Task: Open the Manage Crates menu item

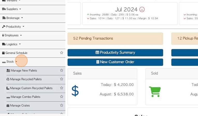Action: coord(20,106)
